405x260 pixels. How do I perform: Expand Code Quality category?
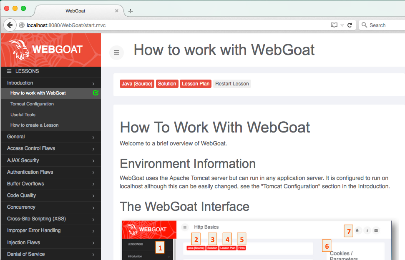pos(51,195)
